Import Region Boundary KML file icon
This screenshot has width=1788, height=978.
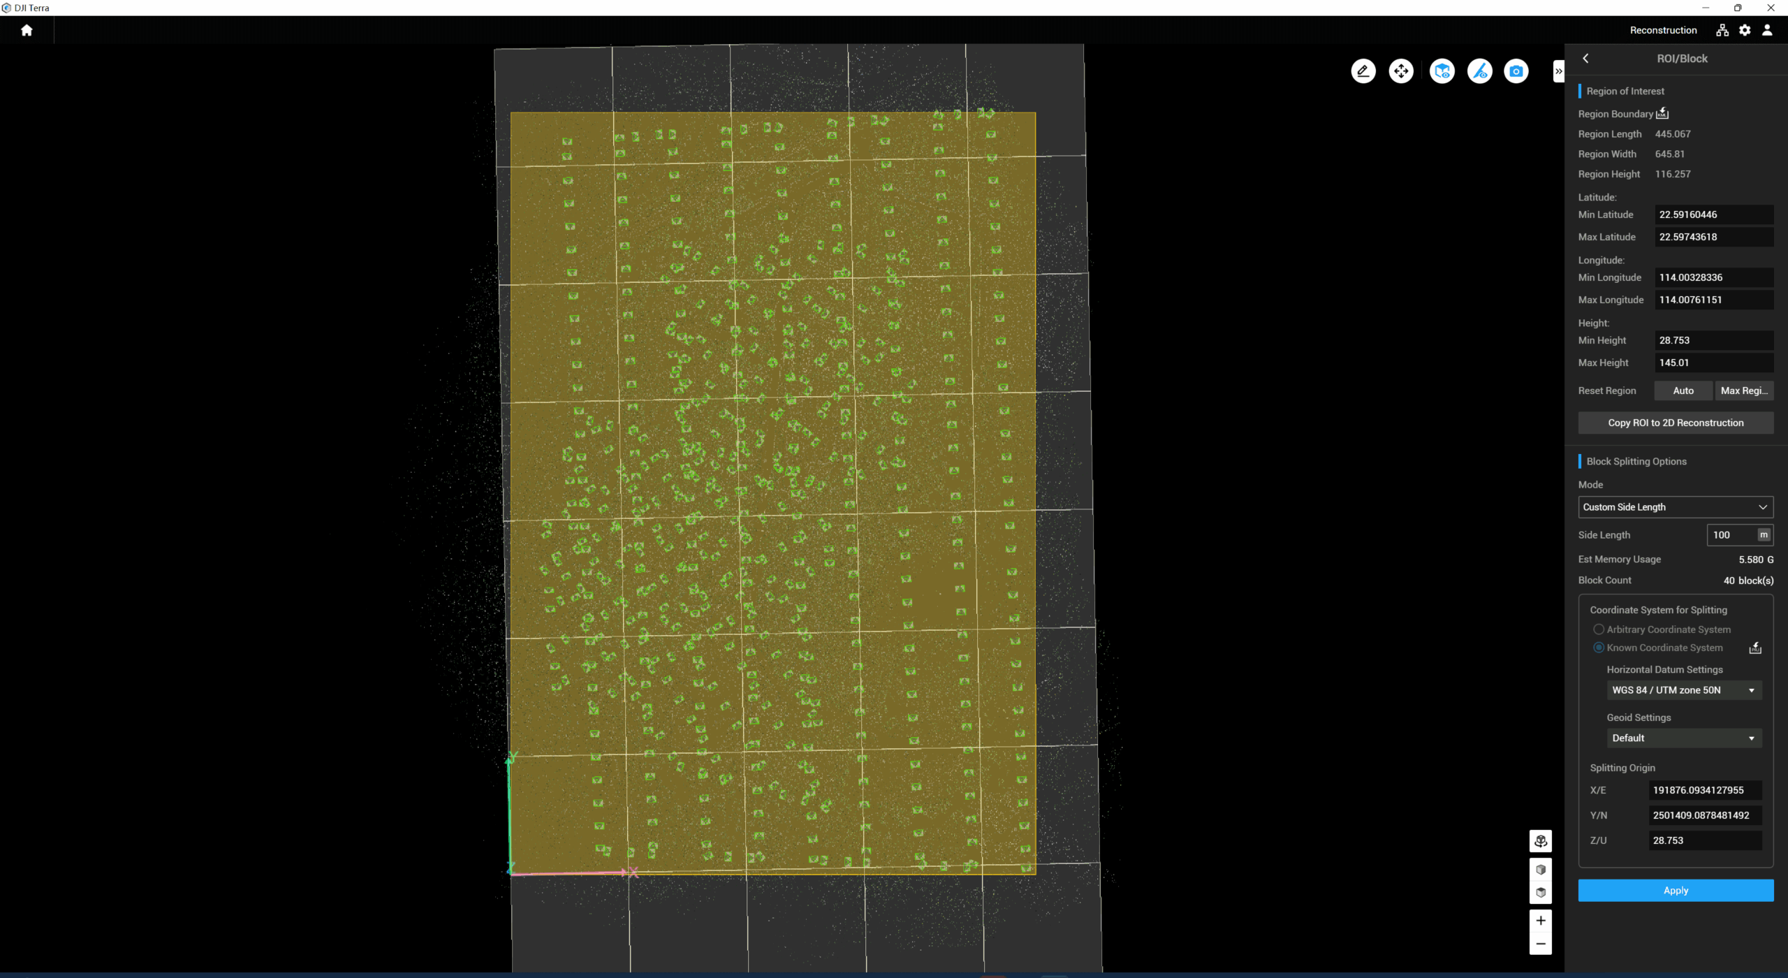1662,113
